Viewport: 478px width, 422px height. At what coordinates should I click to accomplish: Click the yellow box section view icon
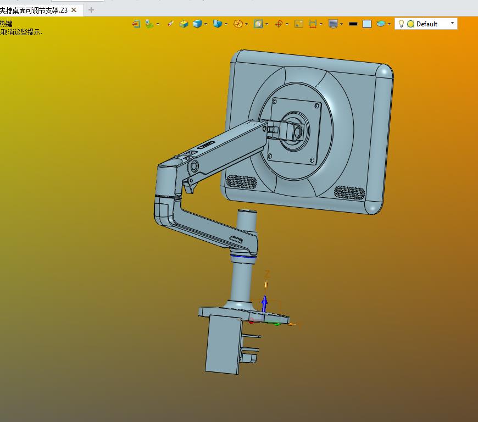click(184, 24)
